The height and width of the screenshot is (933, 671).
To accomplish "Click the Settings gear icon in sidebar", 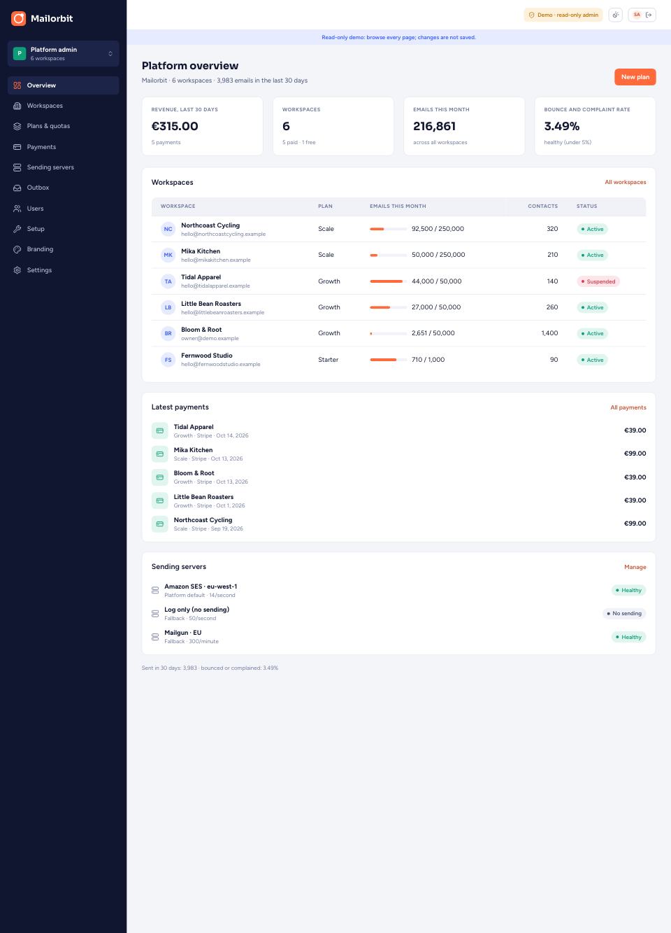I will 17,270.
